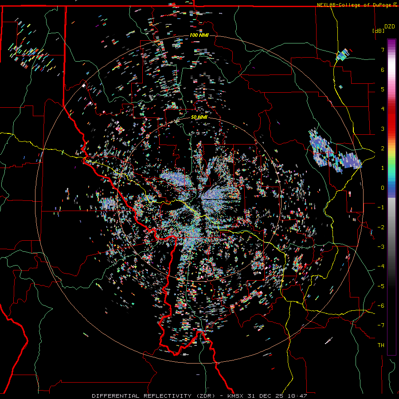Click the [dB] unit label
399x399 pixels.
tap(378, 31)
